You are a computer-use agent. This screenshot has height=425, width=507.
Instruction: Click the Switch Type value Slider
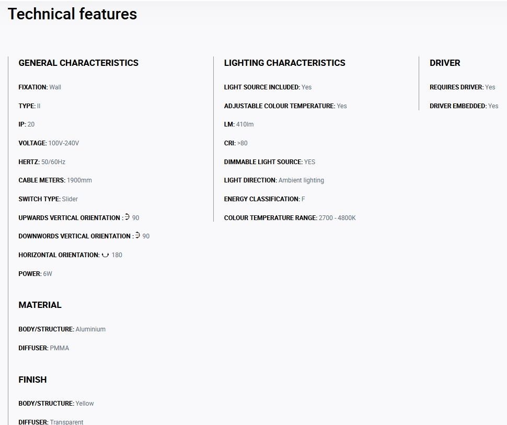point(70,199)
